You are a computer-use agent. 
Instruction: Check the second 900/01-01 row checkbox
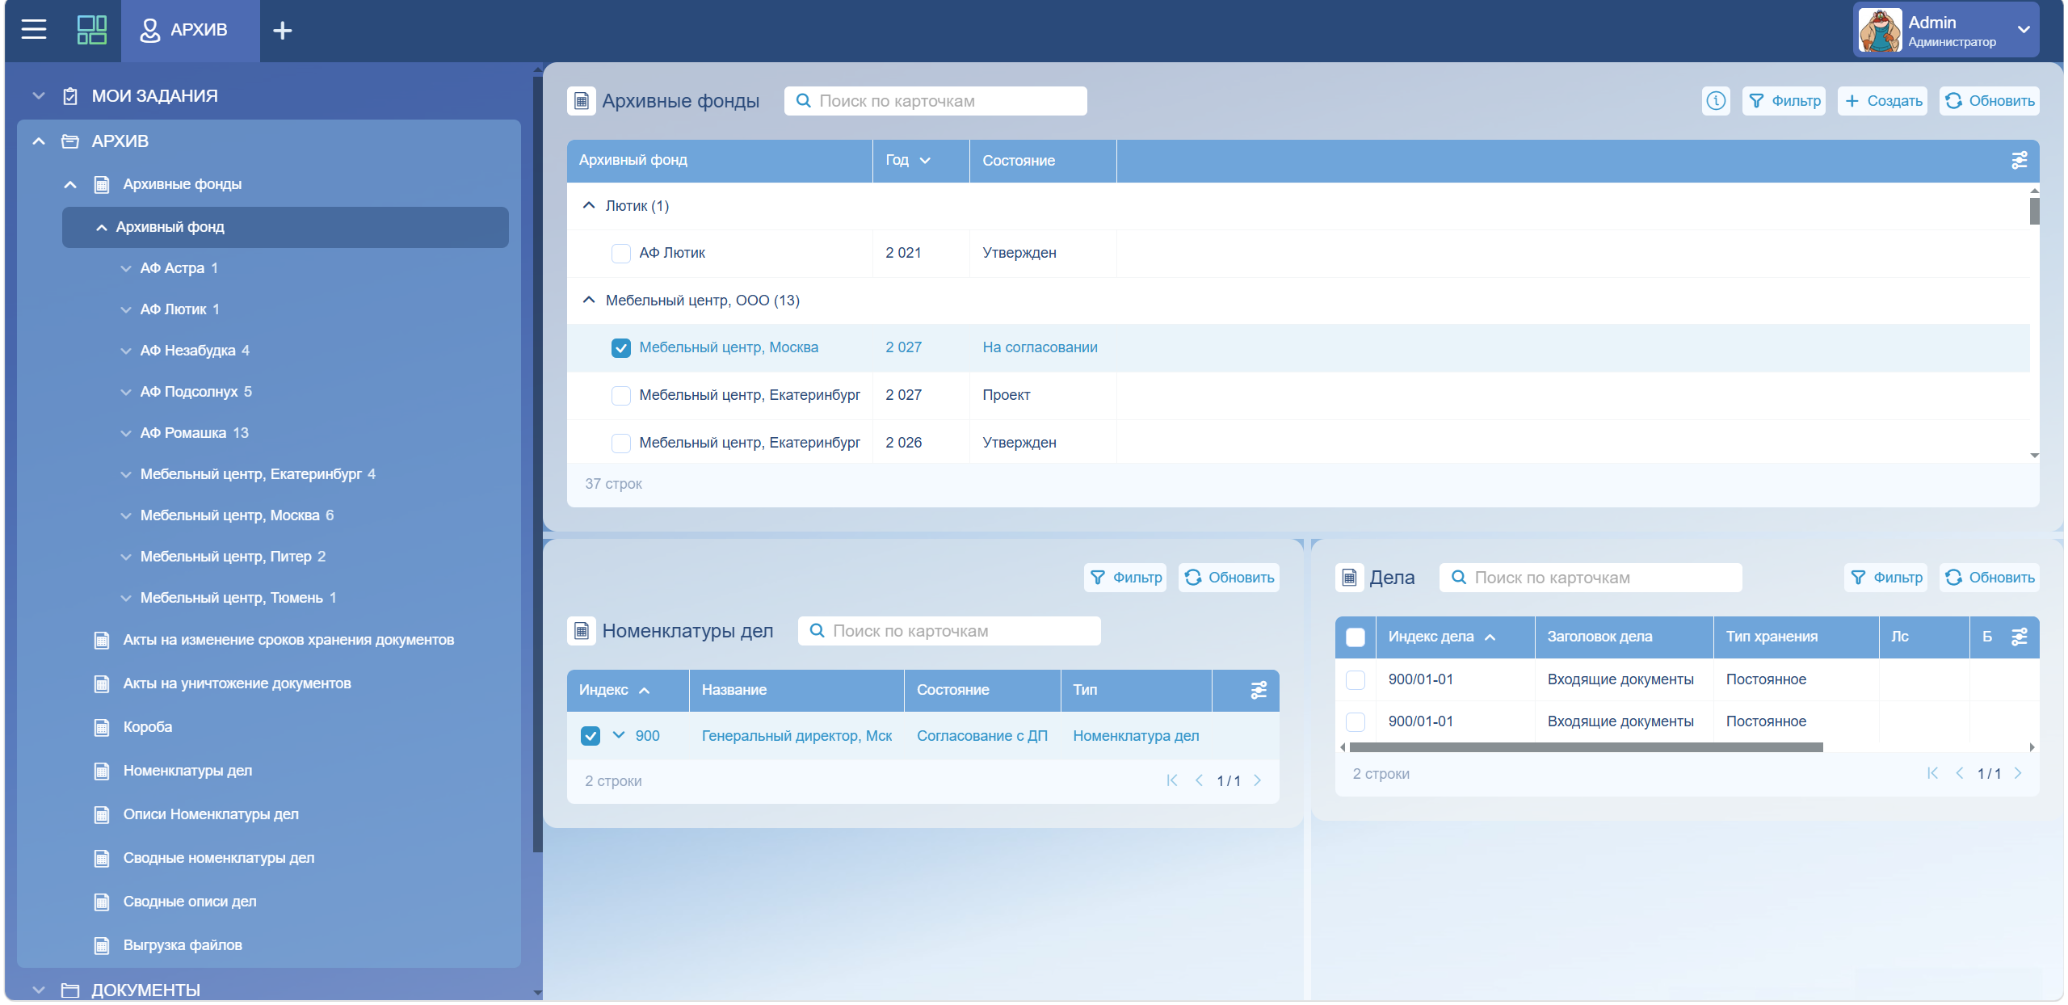[x=1356, y=721]
